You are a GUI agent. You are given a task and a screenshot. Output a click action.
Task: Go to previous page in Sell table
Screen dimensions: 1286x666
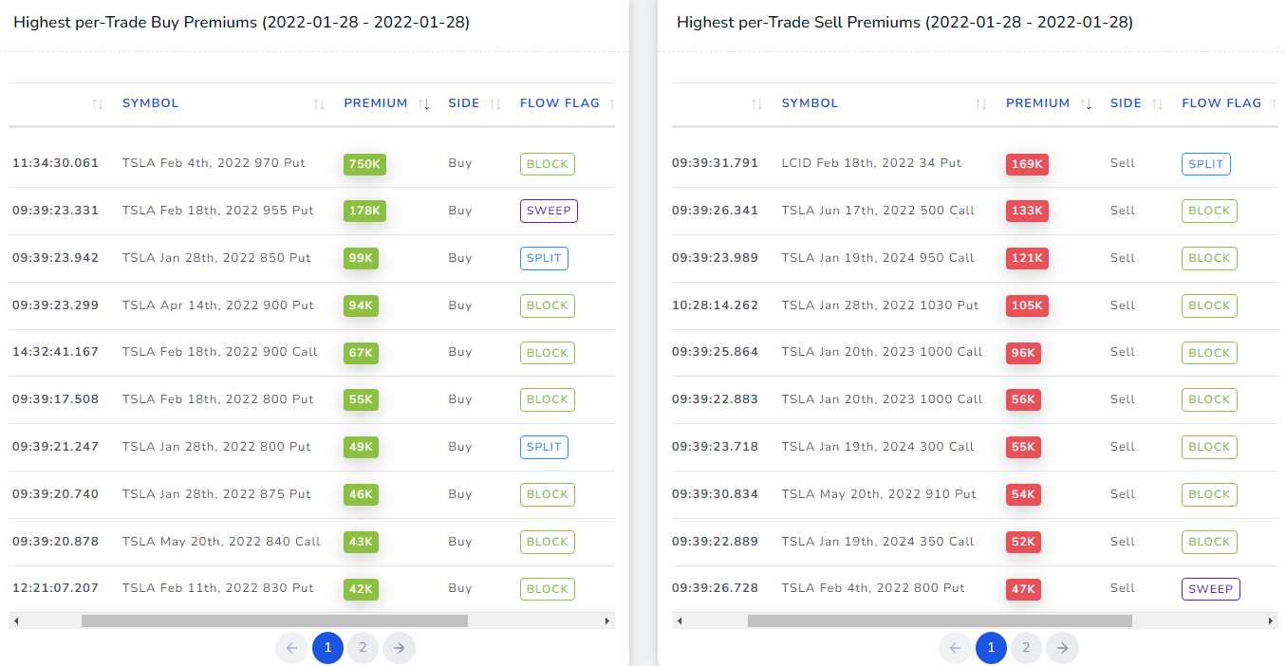click(956, 648)
